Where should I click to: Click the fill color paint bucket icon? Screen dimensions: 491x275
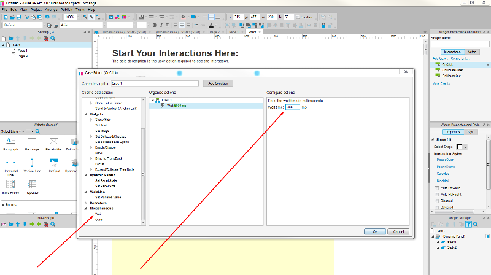[183, 17]
